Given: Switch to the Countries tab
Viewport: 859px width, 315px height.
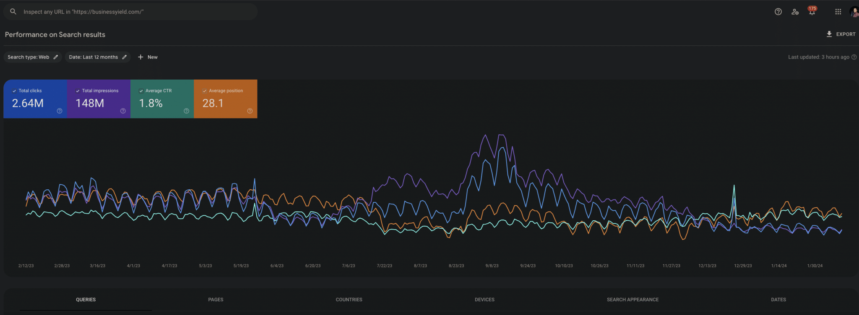Looking at the screenshot, I should click(349, 300).
